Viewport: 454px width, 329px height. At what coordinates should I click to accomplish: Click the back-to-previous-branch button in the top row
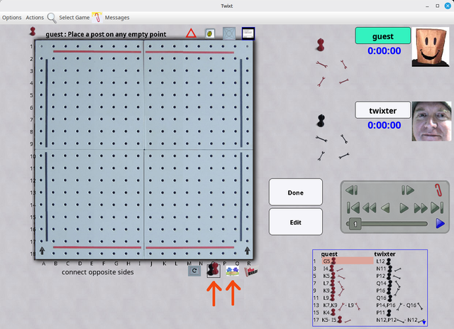point(352,190)
